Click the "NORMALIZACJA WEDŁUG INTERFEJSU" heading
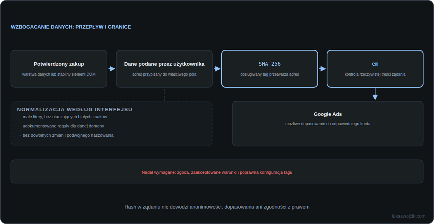The width and height of the screenshot is (434, 224). [75, 110]
